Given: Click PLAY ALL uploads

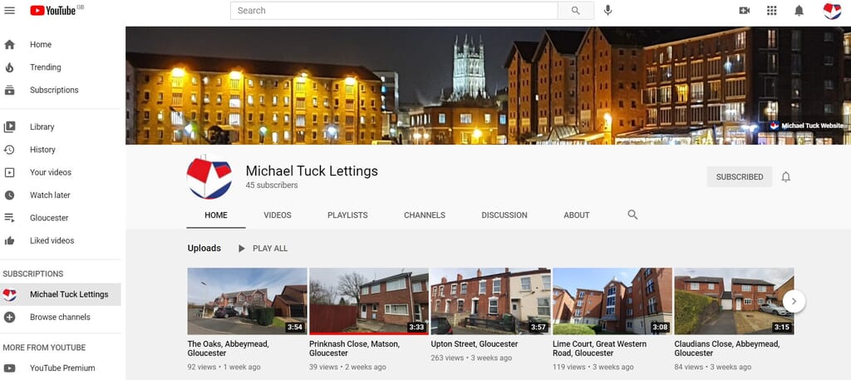Looking at the screenshot, I should pyautogui.click(x=263, y=249).
